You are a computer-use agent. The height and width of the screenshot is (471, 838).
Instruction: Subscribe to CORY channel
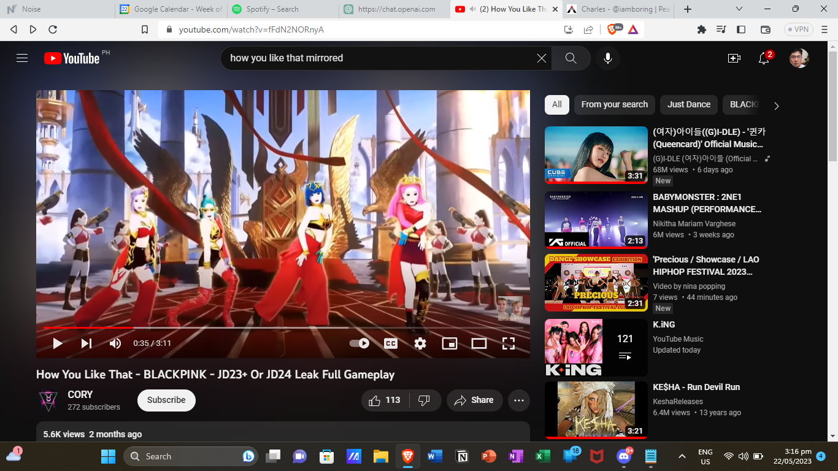coord(166,400)
